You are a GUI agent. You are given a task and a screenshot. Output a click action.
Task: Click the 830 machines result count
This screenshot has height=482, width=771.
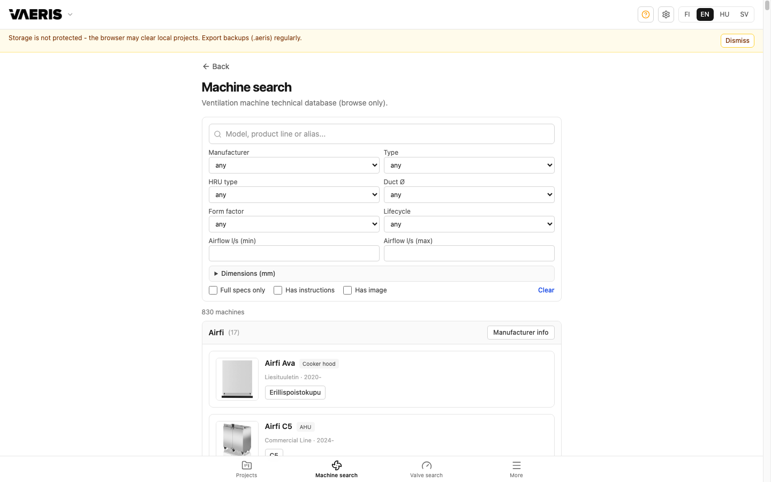click(x=223, y=312)
